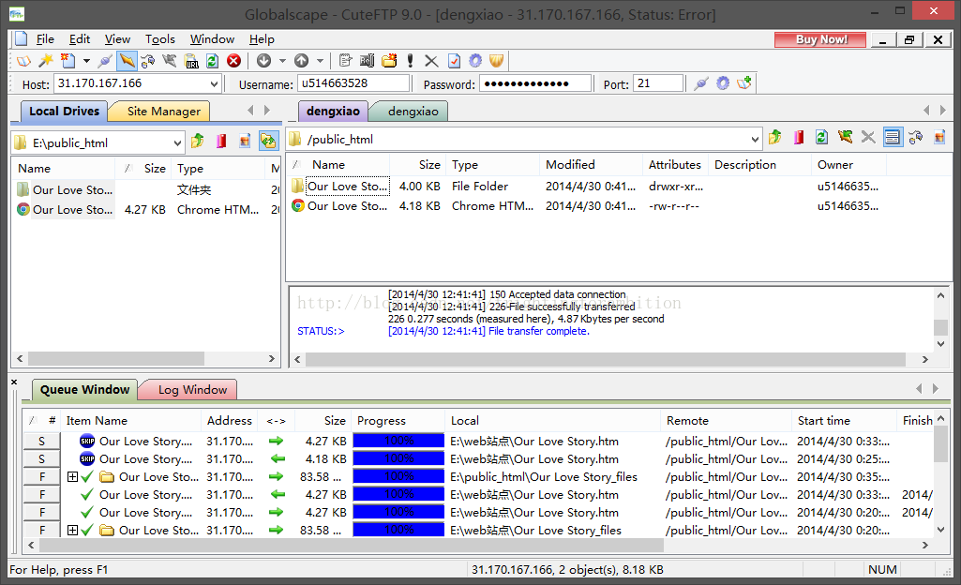Image resolution: width=961 pixels, height=585 pixels.
Task: Launch the Connection Wizard wand icon
Action: coord(45,61)
